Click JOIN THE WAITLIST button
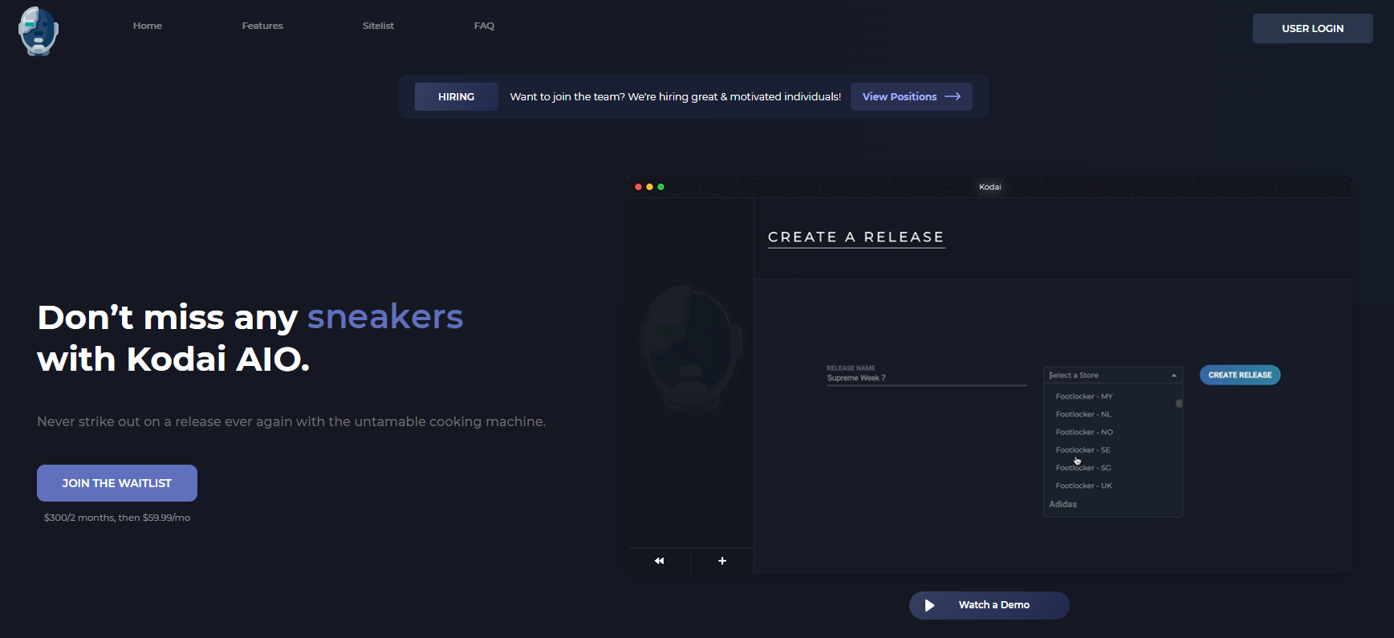The image size is (1394, 638). point(117,483)
